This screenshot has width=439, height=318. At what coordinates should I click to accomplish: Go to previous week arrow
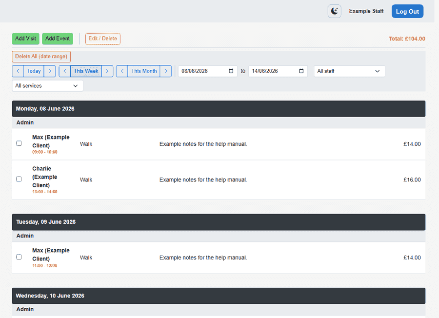pos(65,71)
